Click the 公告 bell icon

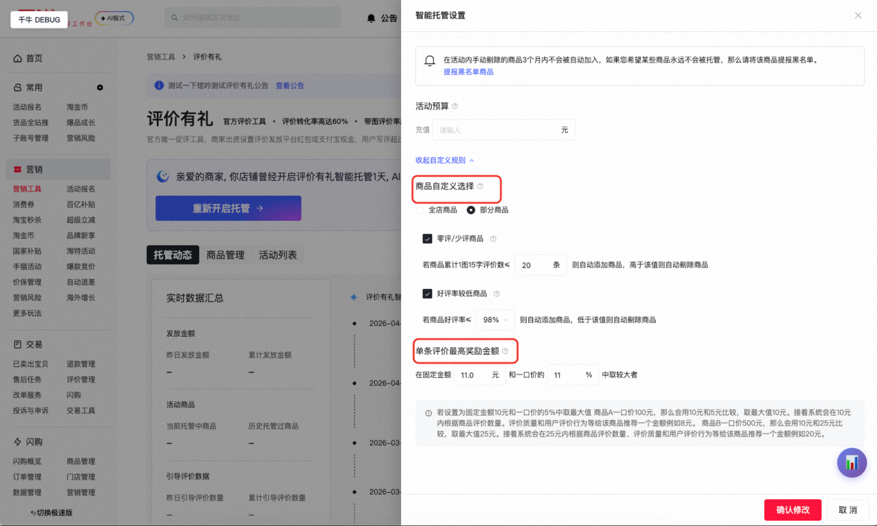tap(371, 18)
